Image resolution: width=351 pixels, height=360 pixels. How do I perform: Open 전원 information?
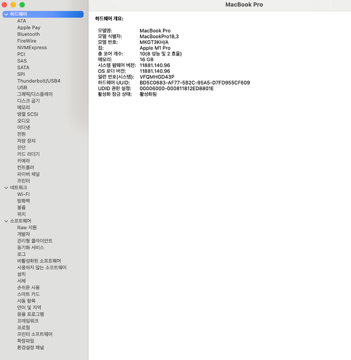(x=22, y=134)
